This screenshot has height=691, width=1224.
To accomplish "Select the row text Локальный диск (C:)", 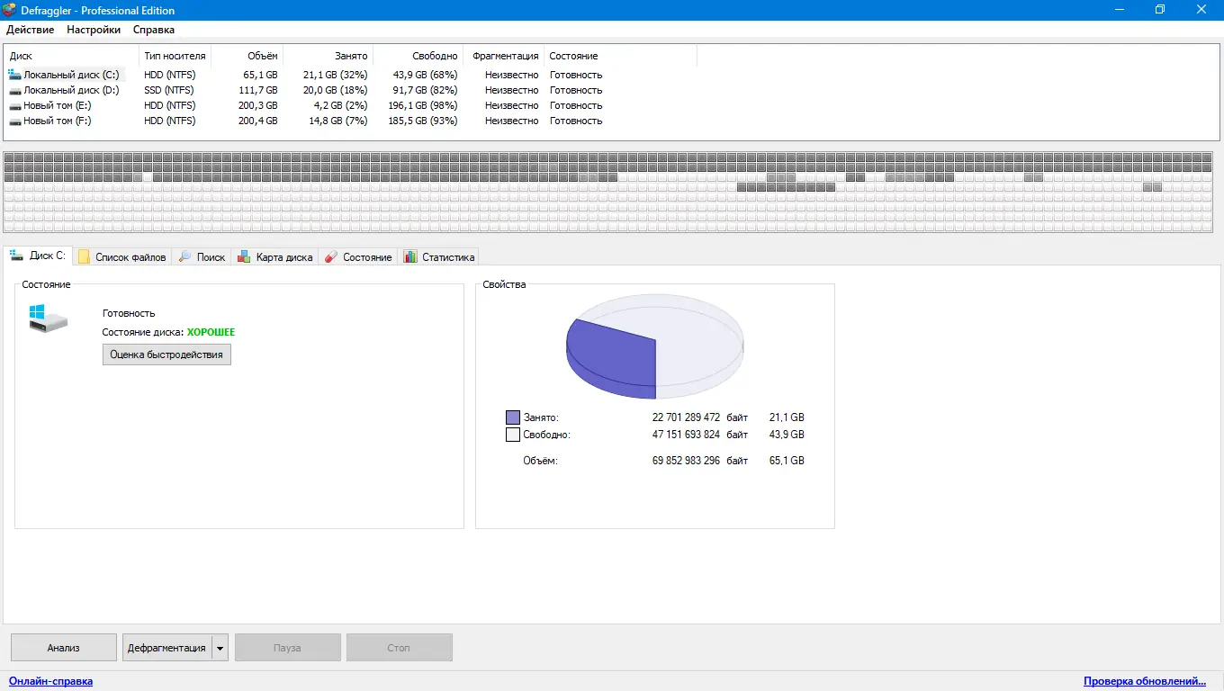I will coord(71,76).
